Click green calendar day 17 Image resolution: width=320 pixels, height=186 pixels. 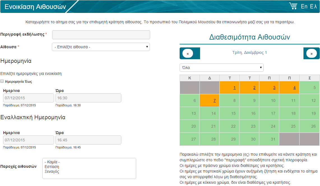click(x=269, y=113)
